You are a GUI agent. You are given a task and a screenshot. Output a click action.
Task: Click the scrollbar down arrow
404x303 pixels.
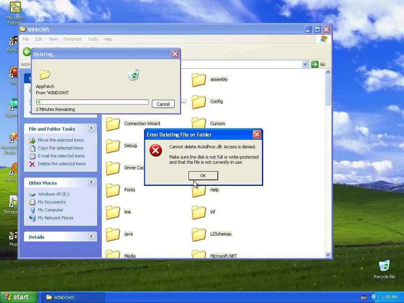pyautogui.click(x=328, y=254)
